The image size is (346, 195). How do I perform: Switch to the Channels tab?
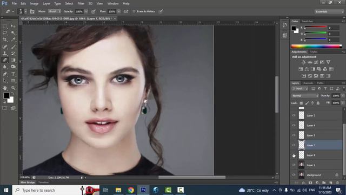[308, 83]
